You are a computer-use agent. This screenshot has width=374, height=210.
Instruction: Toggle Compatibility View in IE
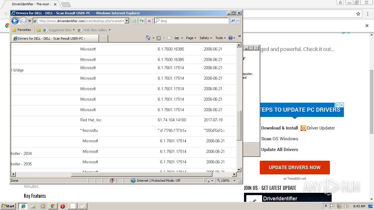134,21
